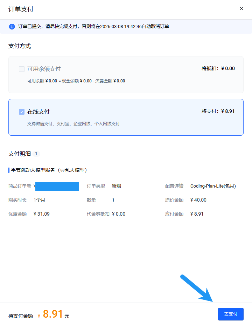
Task: Click the 字节跳动大模型服务 product title
Action: [x=49, y=170]
